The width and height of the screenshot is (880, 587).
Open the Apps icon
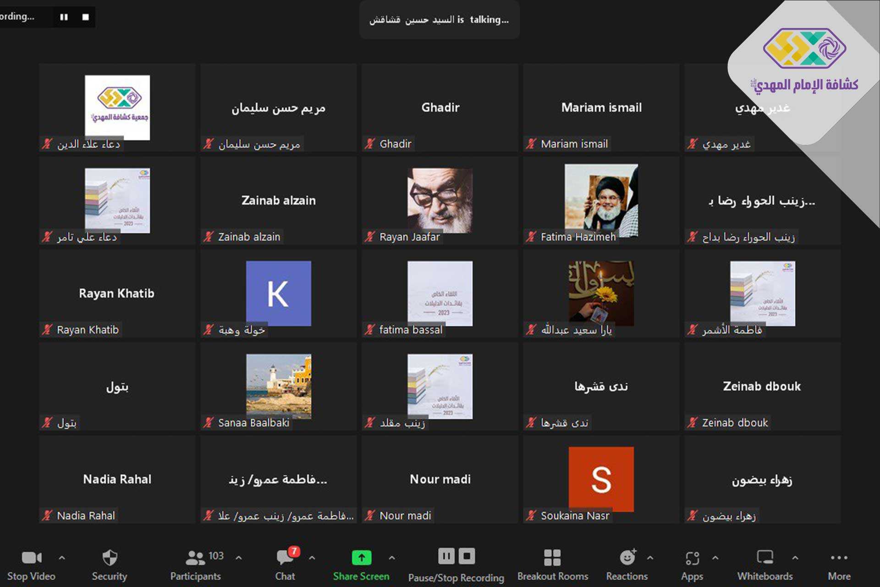click(x=692, y=558)
